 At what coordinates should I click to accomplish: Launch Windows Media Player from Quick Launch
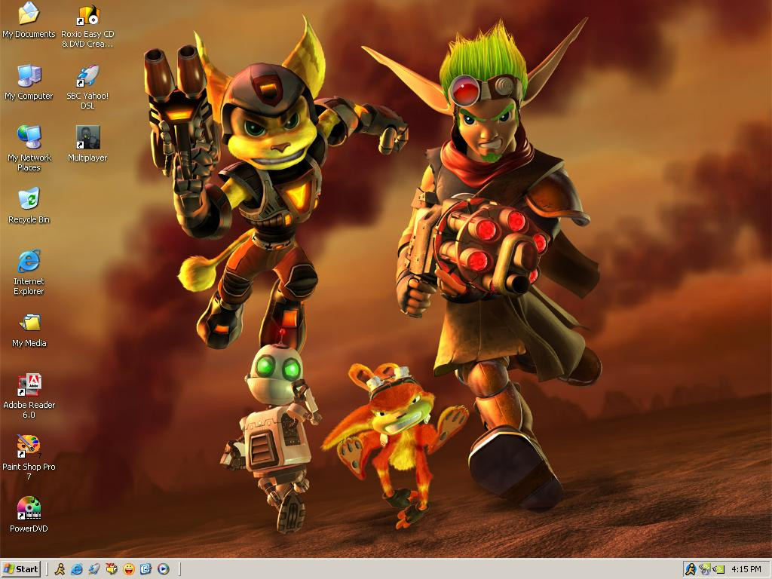coord(163,569)
